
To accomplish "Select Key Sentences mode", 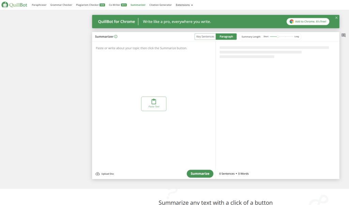I will (x=205, y=36).
